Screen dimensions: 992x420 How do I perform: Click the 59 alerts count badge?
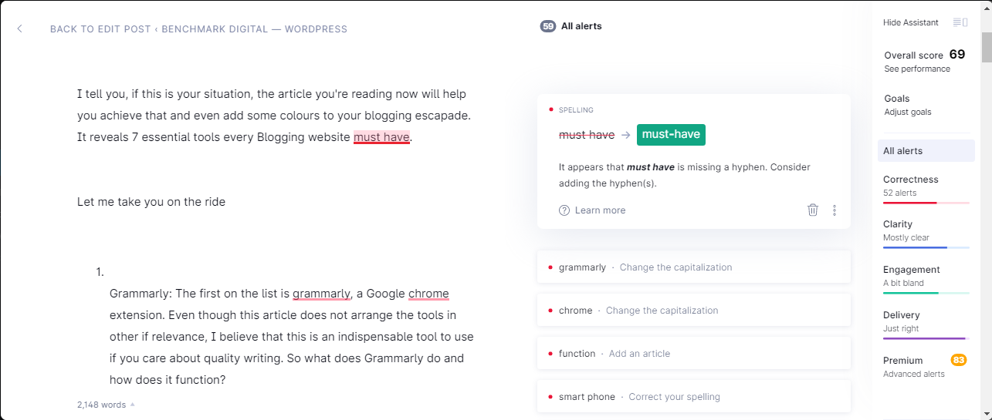[x=548, y=26]
